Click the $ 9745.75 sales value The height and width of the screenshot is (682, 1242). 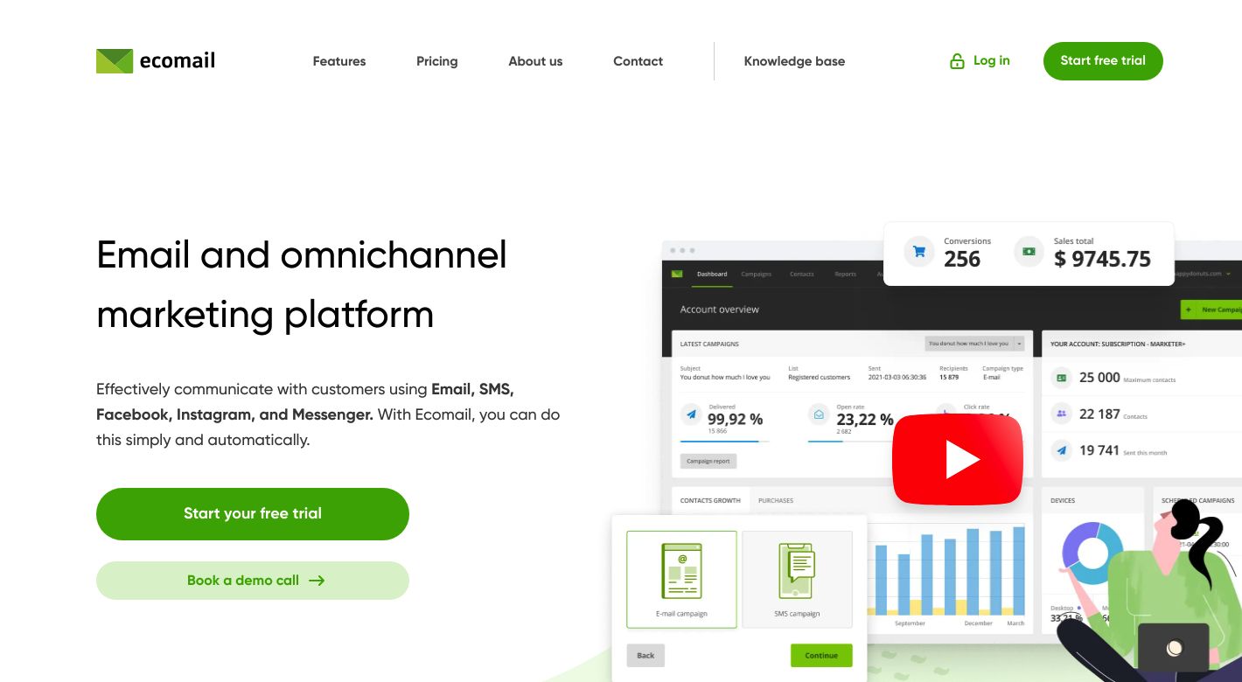(1102, 259)
